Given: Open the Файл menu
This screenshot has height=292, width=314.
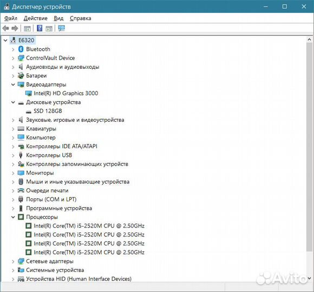Looking at the screenshot, I should pos(11,18).
